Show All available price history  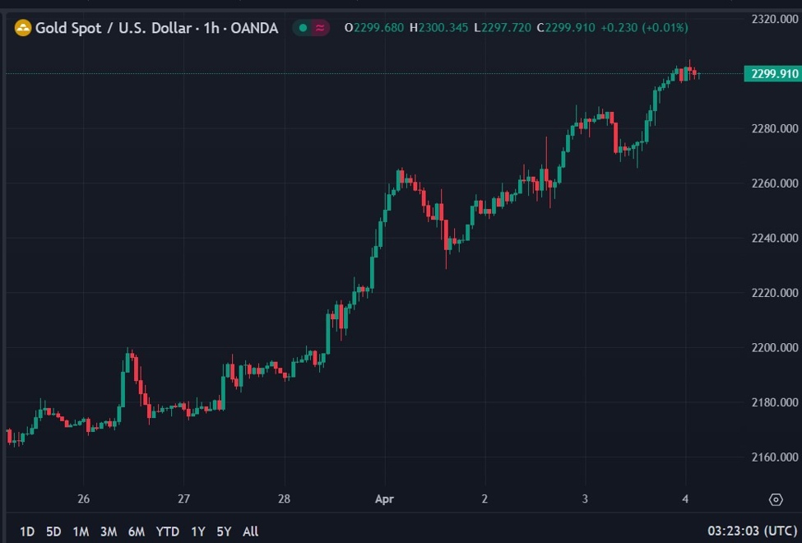pyautogui.click(x=251, y=531)
